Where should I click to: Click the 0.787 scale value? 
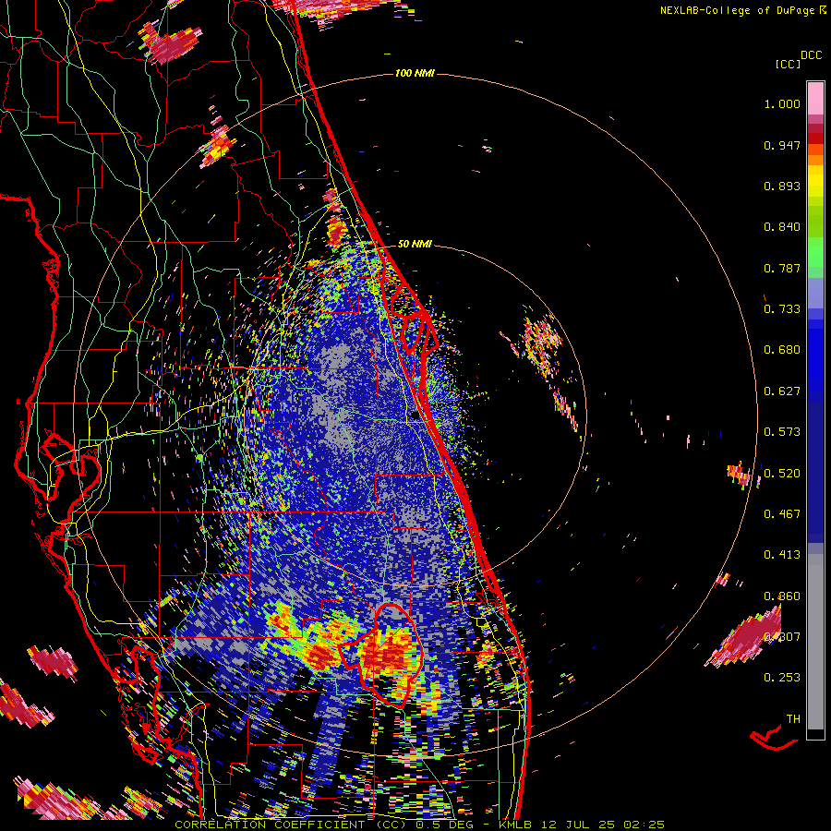[x=782, y=268]
